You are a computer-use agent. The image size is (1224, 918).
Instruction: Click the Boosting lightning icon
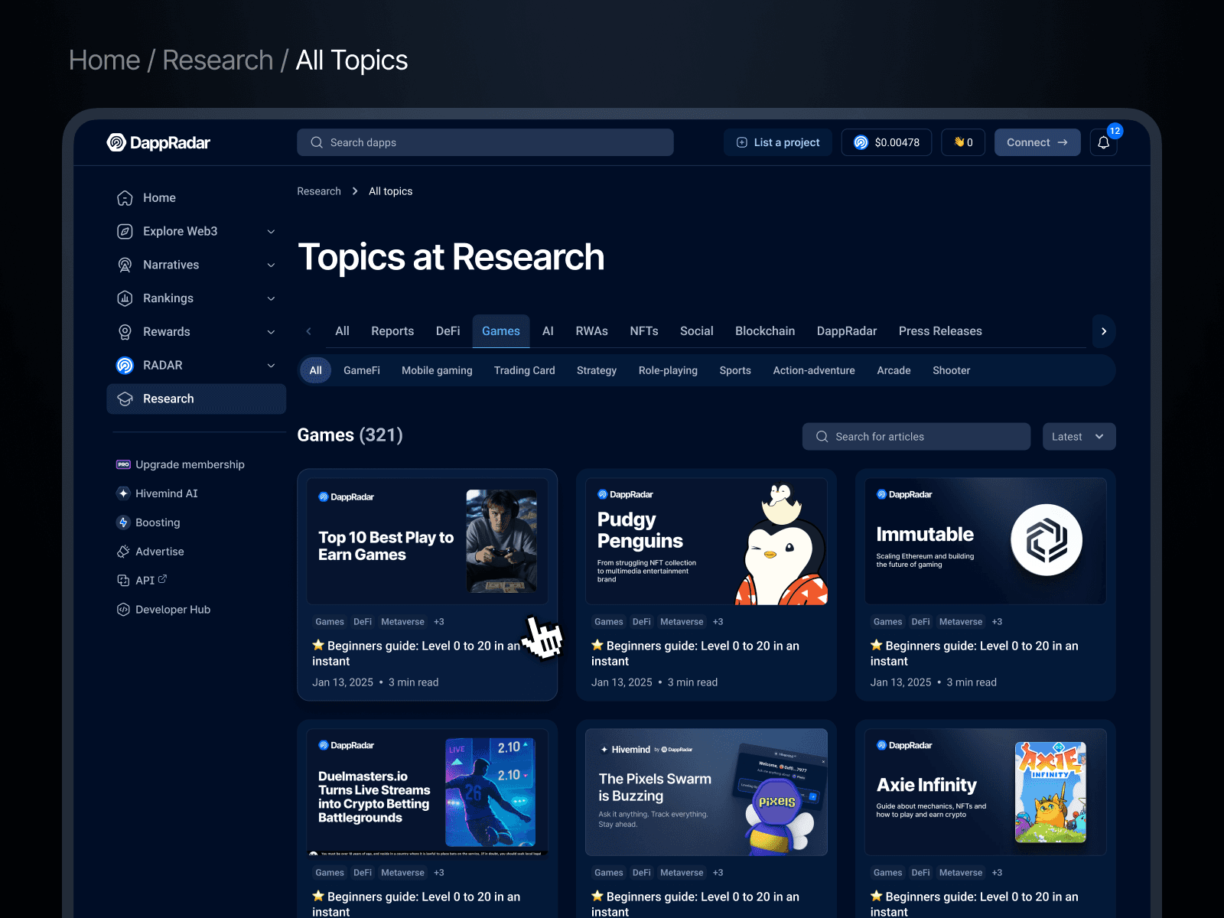pos(123,522)
